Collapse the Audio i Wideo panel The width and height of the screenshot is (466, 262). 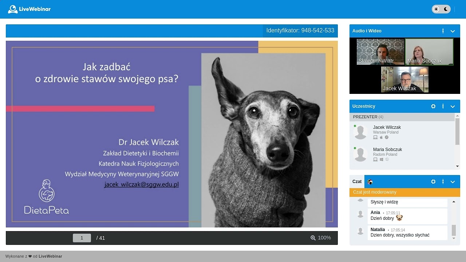point(453,31)
